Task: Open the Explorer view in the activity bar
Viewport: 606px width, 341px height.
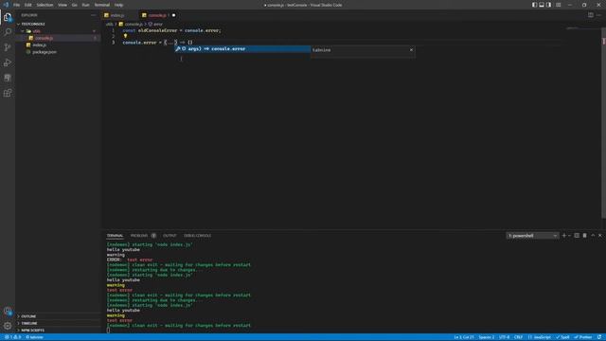Action: point(8,17)
